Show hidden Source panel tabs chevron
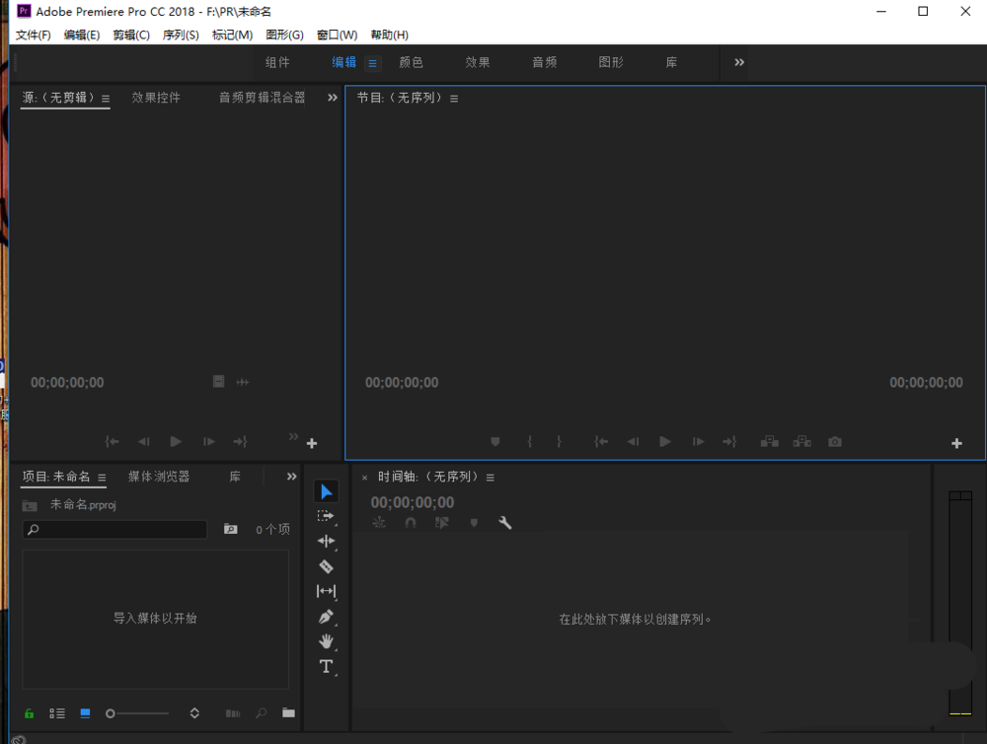The height and width of the screenshot is (744, 987). coord(333,98)
